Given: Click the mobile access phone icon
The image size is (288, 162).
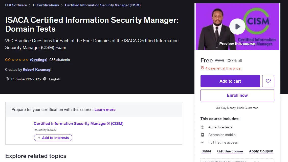Looking at the screenshot, I should tap(202, 135).
